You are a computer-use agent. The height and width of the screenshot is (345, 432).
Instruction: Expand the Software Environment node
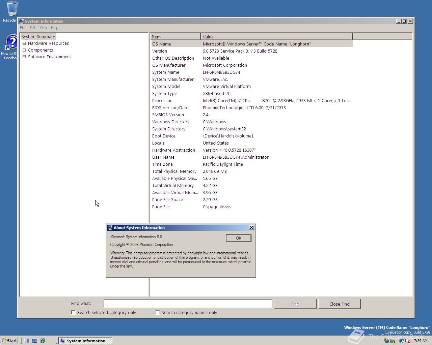(24, 57)
